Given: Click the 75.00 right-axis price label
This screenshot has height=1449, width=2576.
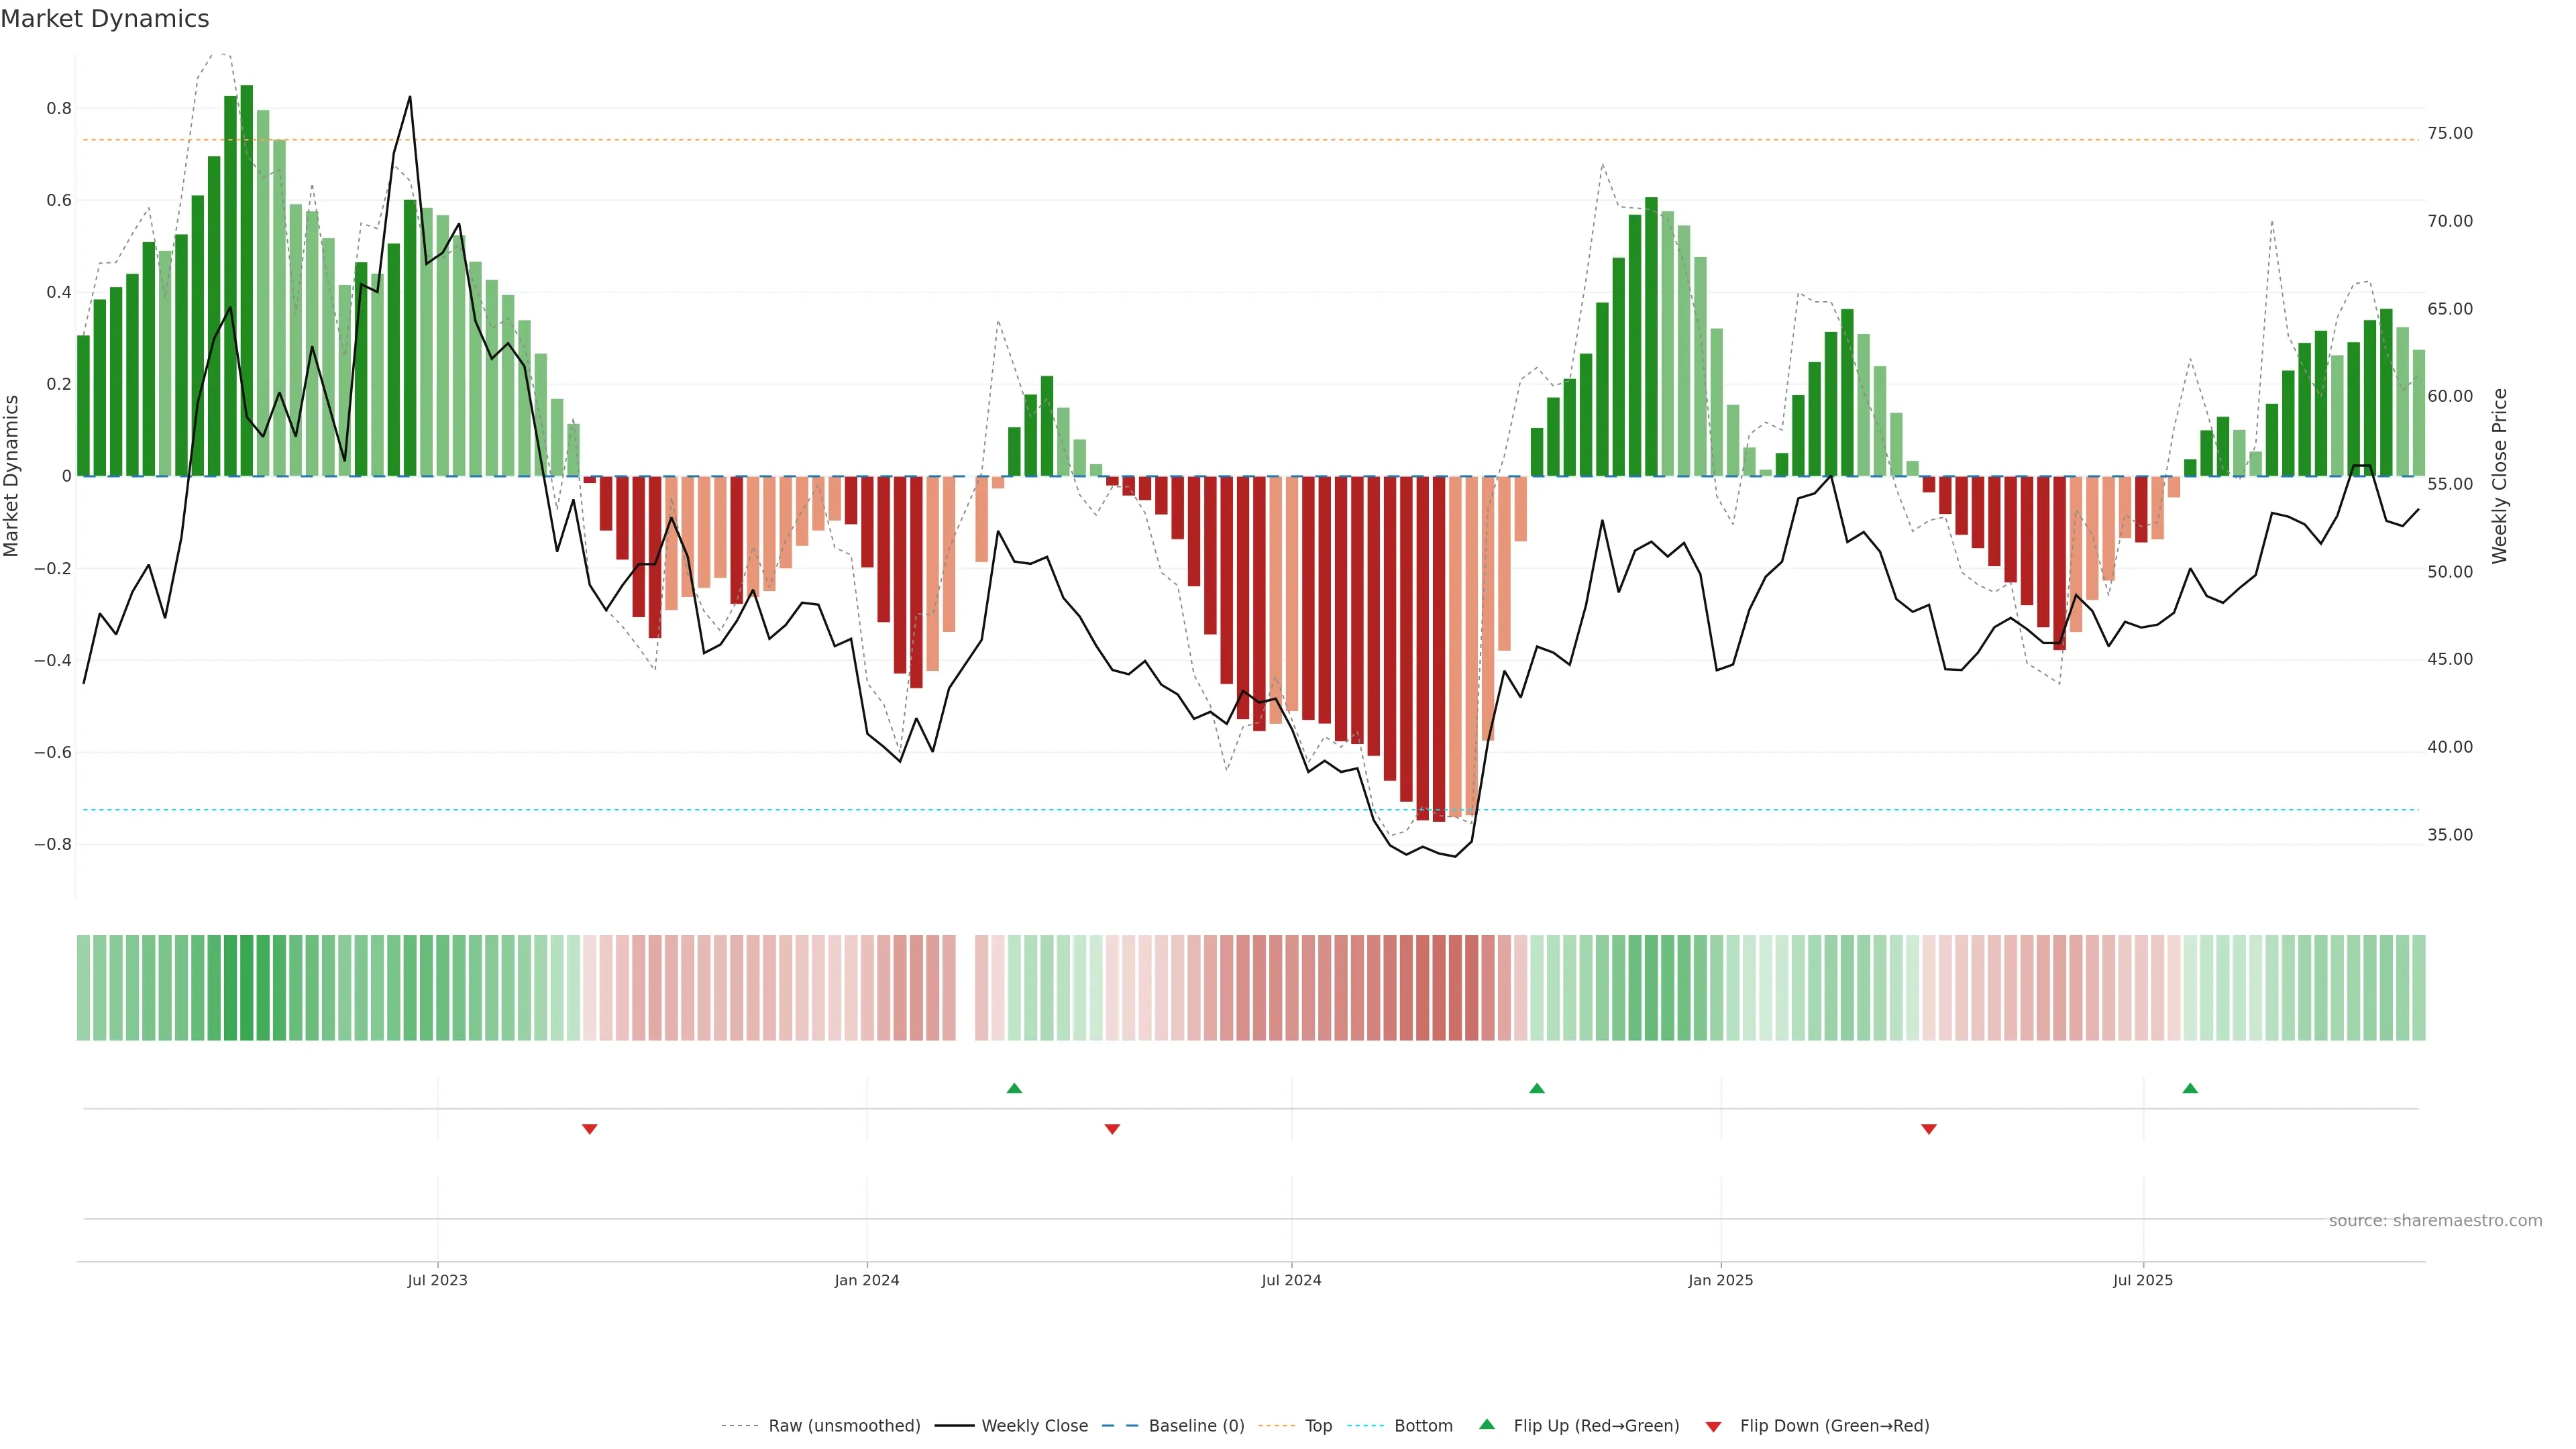Looking at the screenshot, I should [x=2450, y=133].
